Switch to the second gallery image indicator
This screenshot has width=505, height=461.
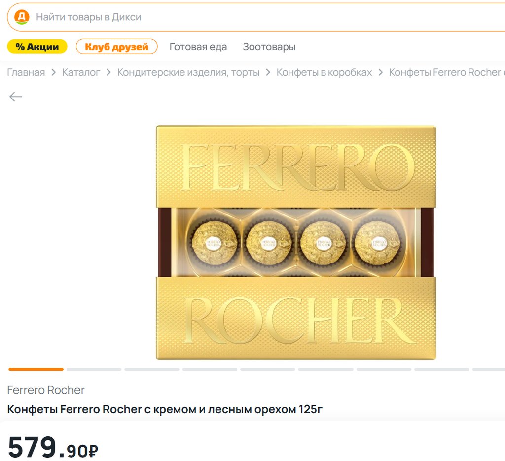94,369
